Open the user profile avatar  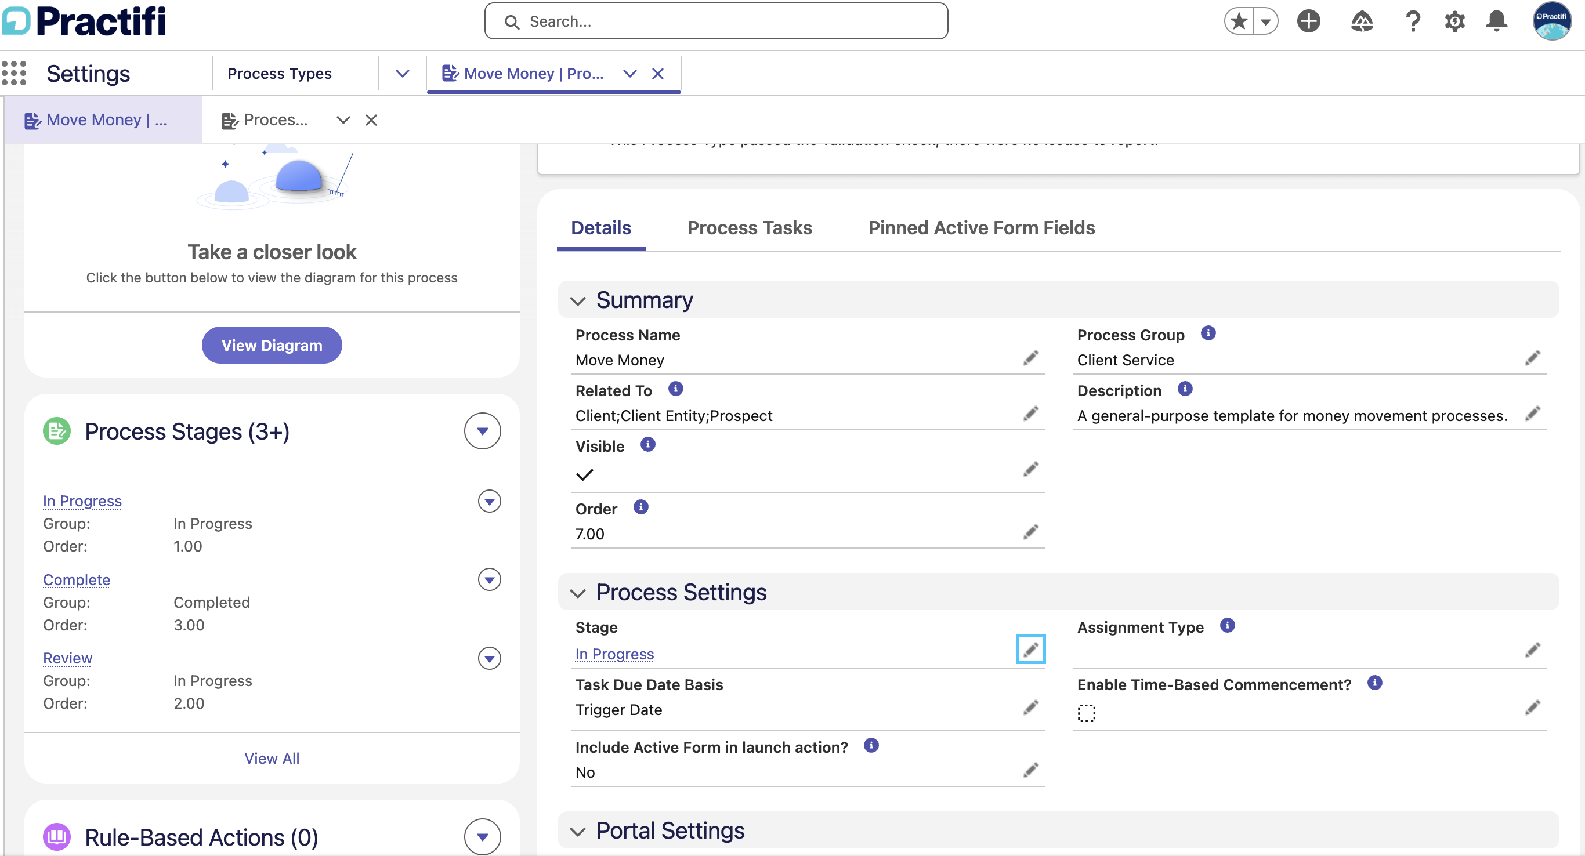pos(1551,21)
